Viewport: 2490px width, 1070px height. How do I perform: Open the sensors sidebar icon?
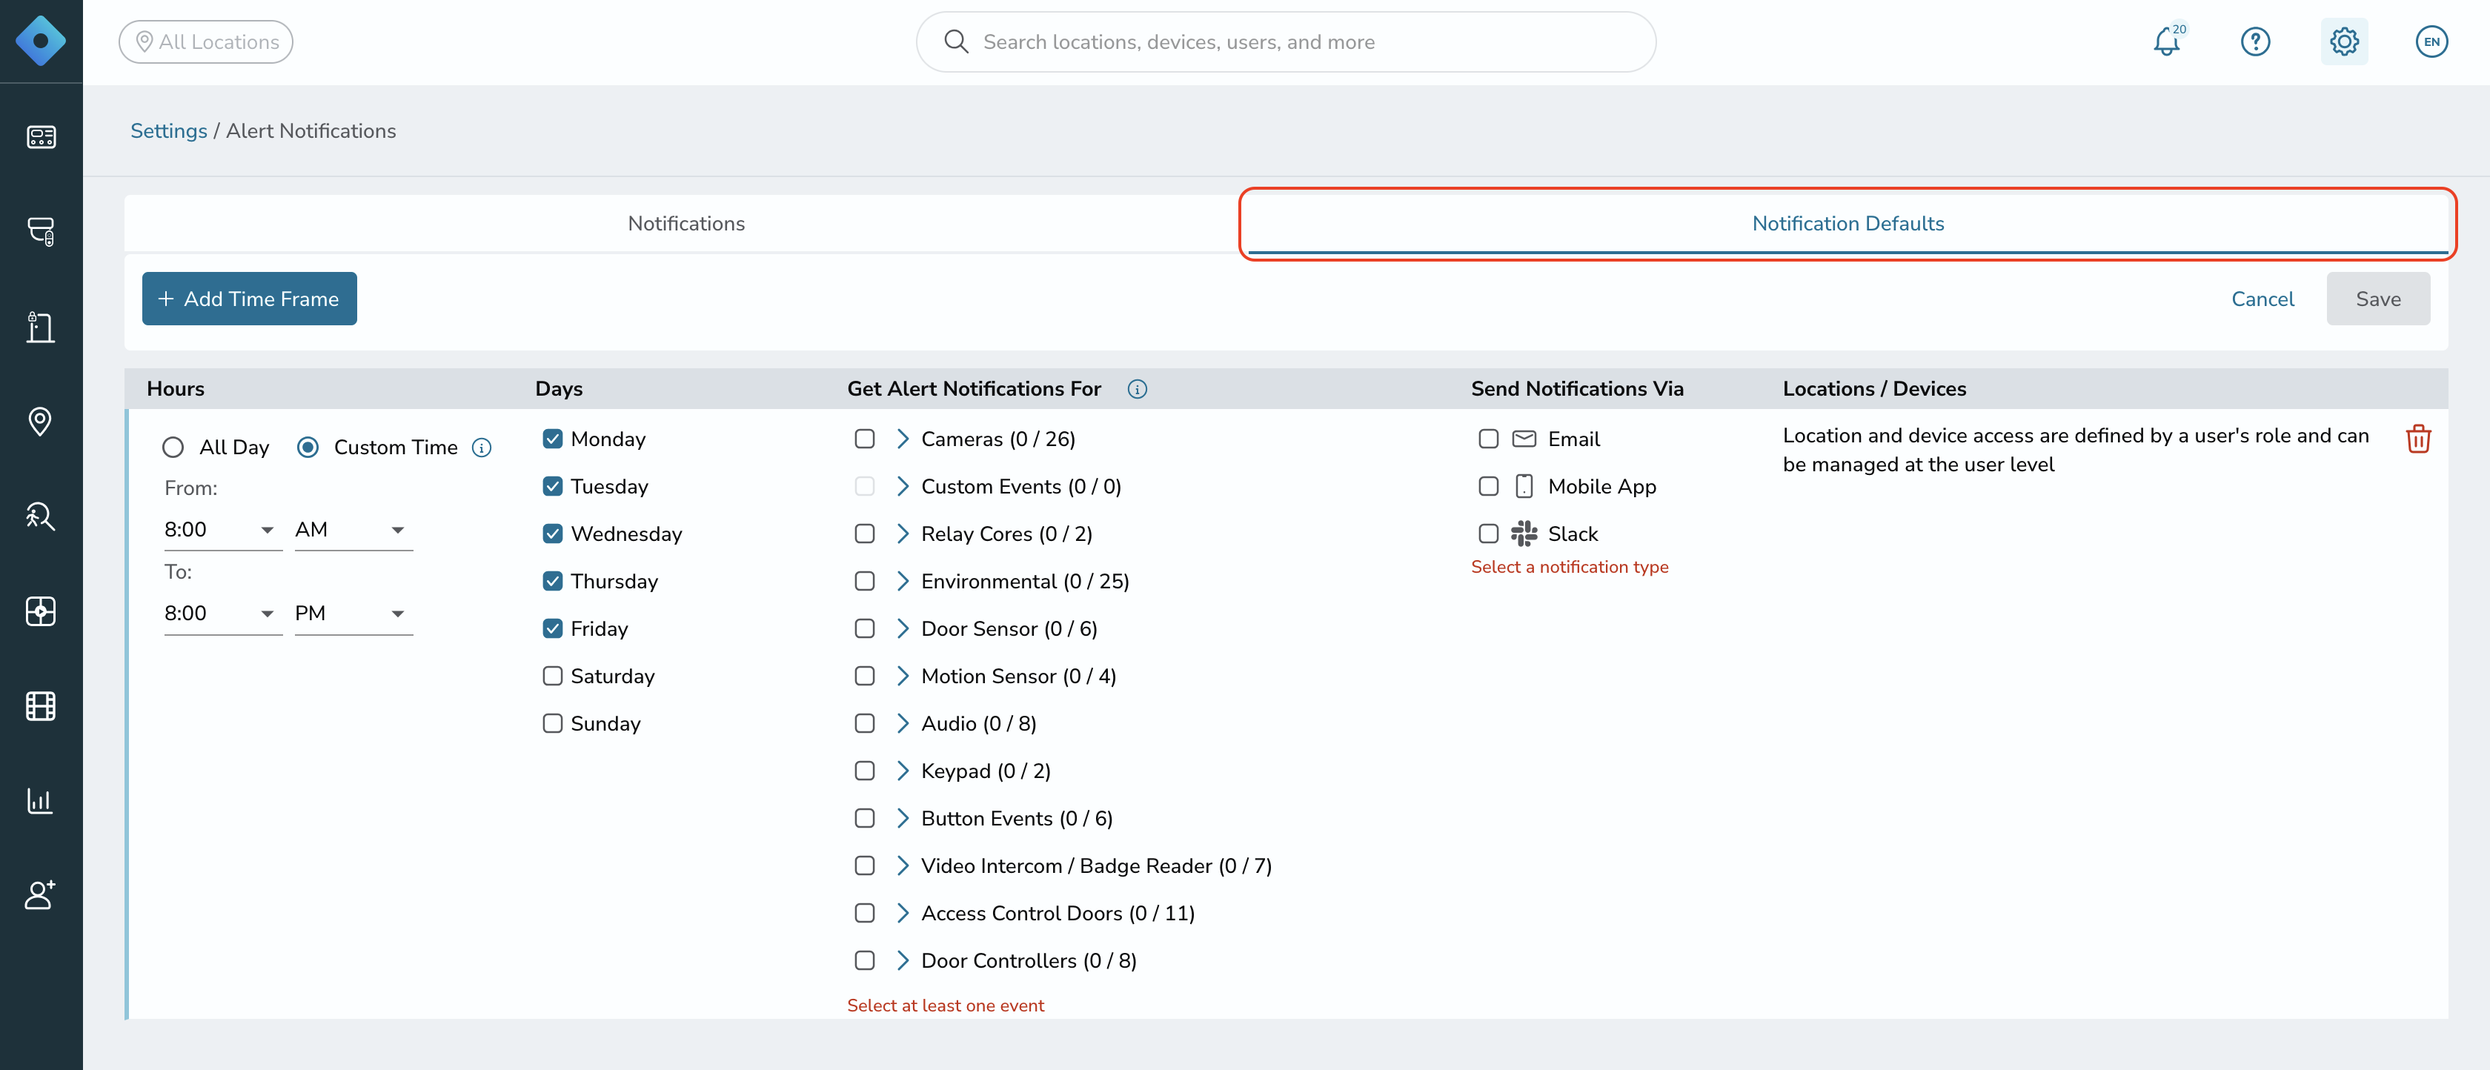point(41,611)
